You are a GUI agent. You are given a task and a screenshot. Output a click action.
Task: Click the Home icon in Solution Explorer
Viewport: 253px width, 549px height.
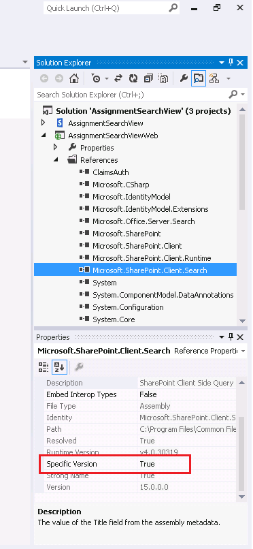(73, 78)
